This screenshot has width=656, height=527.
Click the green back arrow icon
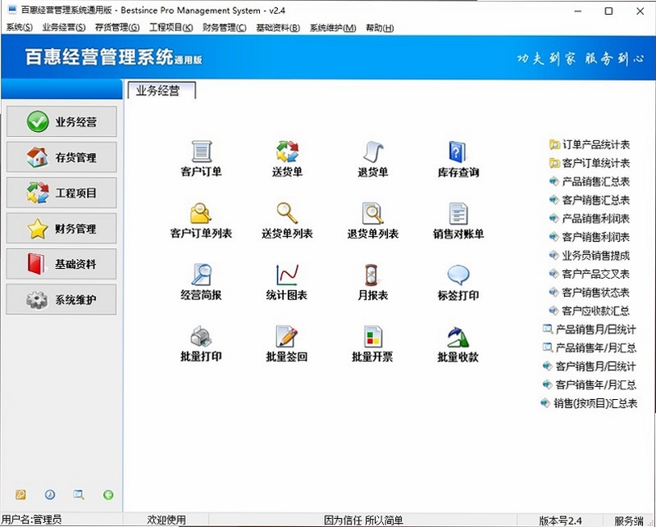[x=108, y=495]
